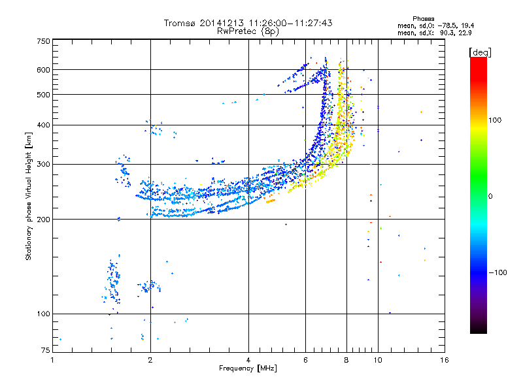Select the 'Stationary phase Virtual Height [km]' axis label
Image resolution: width=523 pixels, height=392 pixels.
tap(29, 197)
